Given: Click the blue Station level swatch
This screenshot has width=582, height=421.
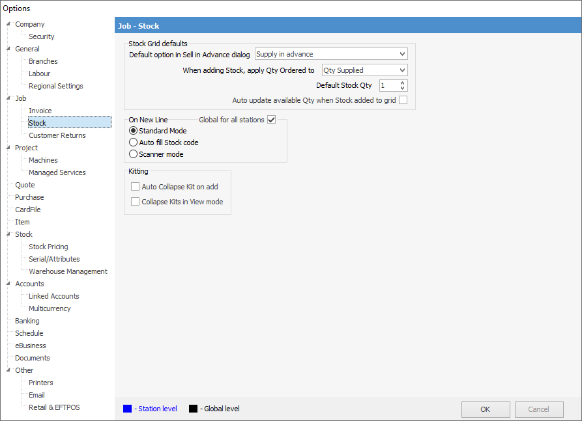Looking at the screenshot, I should 128,409.
